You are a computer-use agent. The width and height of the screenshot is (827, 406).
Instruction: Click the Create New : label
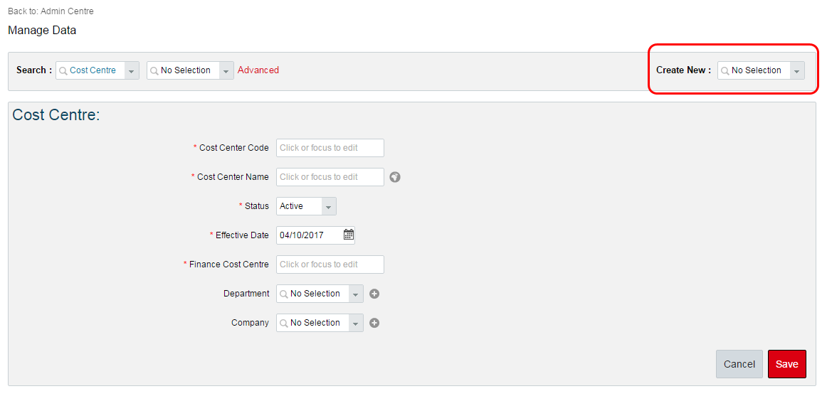point(683,70)
